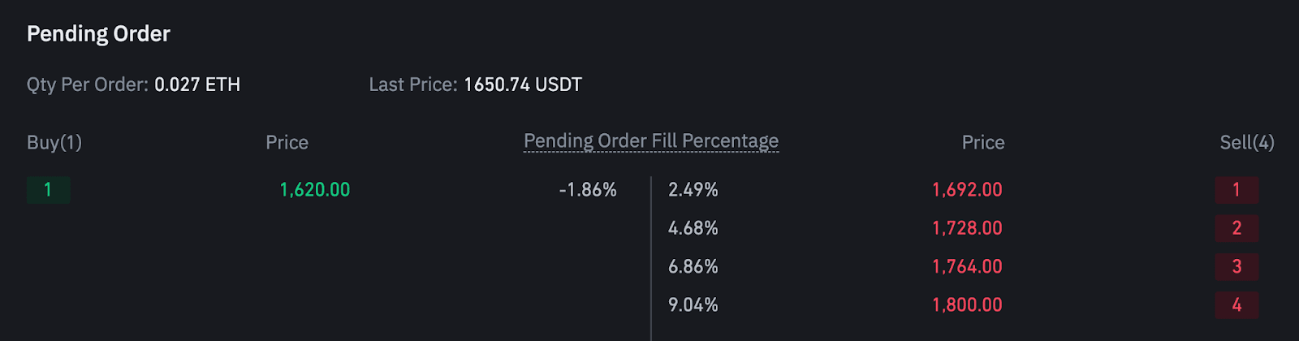This screenshot has width=1299, height=341.
Task: Click the 2.49% sell fill percentage
Action: coord(693,190)
